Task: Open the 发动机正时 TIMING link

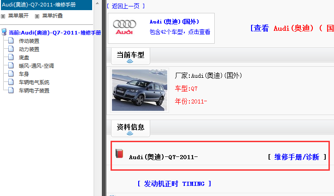Action: [x=174, y=184]
